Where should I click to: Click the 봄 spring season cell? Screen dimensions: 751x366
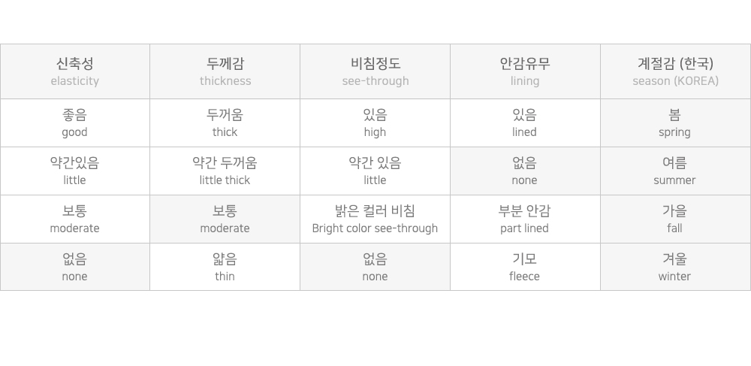[675, 123]
